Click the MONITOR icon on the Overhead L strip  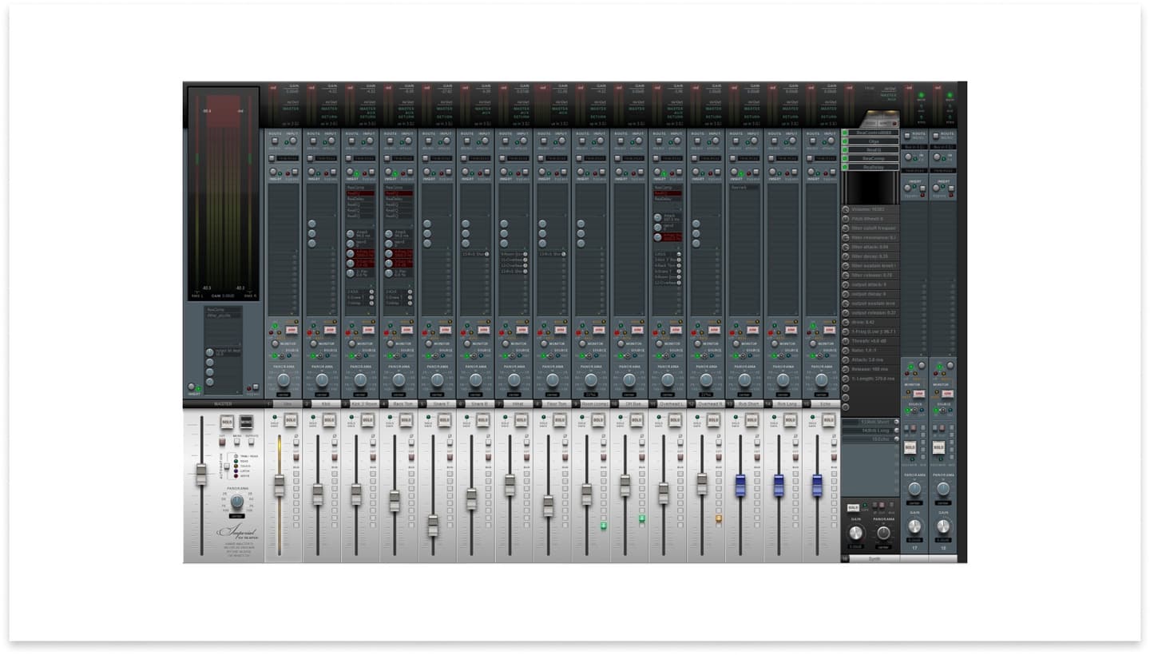660,342
